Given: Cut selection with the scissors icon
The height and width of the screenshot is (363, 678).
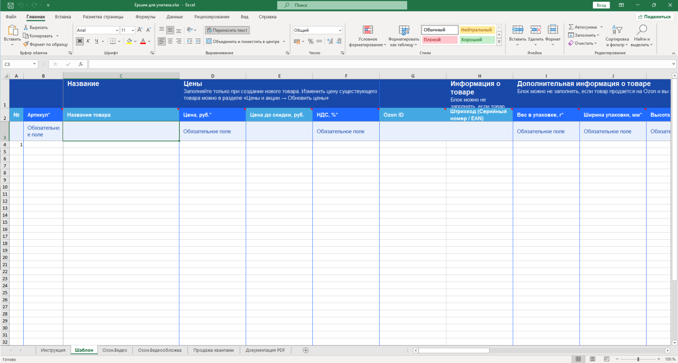Looking at the screenshot, I should tap(26, 28).
